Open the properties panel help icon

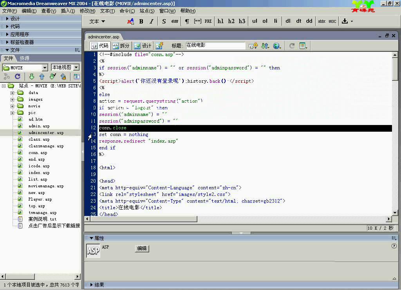(394, 246)
